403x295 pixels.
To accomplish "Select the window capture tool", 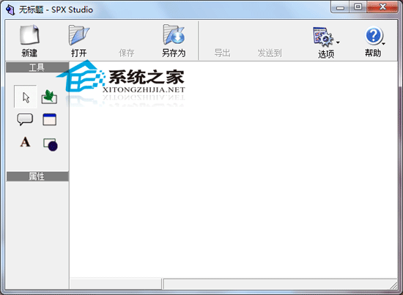I will tap(49, 119).
